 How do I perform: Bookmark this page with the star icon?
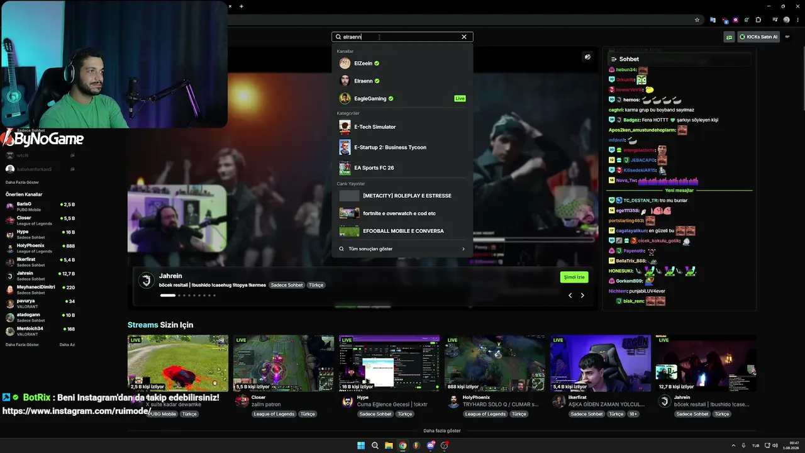tap(697, 20)
